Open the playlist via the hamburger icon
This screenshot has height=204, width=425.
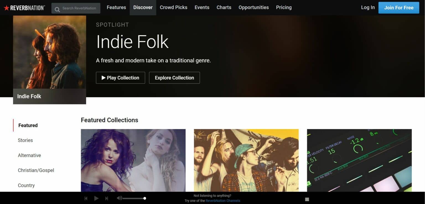click(x=307, y=199)
